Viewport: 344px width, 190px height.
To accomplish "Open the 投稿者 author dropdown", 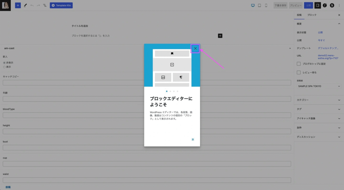I will (319, 86).
